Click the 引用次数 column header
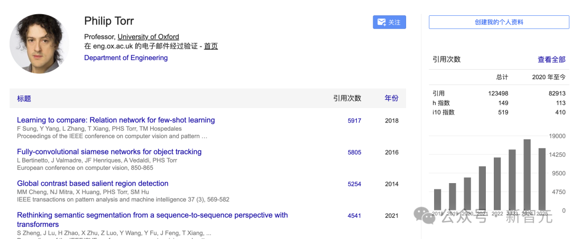The width and height of the screenshot is (571, 239). pyautogui.click(x=347, y=98)
